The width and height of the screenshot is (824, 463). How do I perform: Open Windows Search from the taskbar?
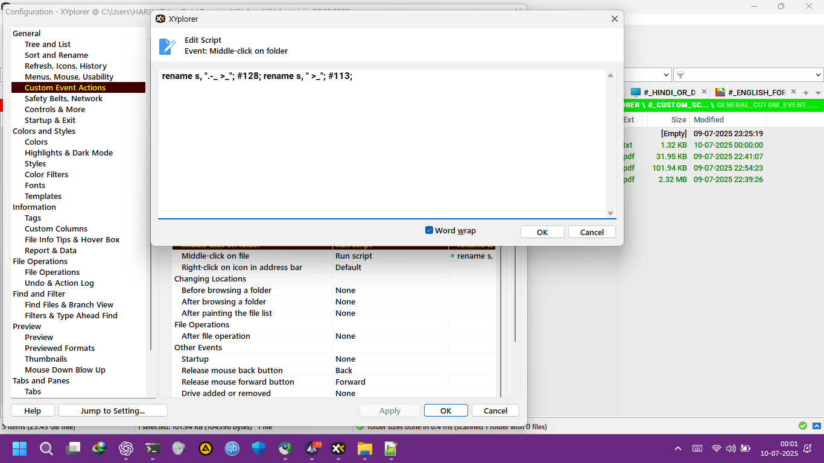point(46,449)
